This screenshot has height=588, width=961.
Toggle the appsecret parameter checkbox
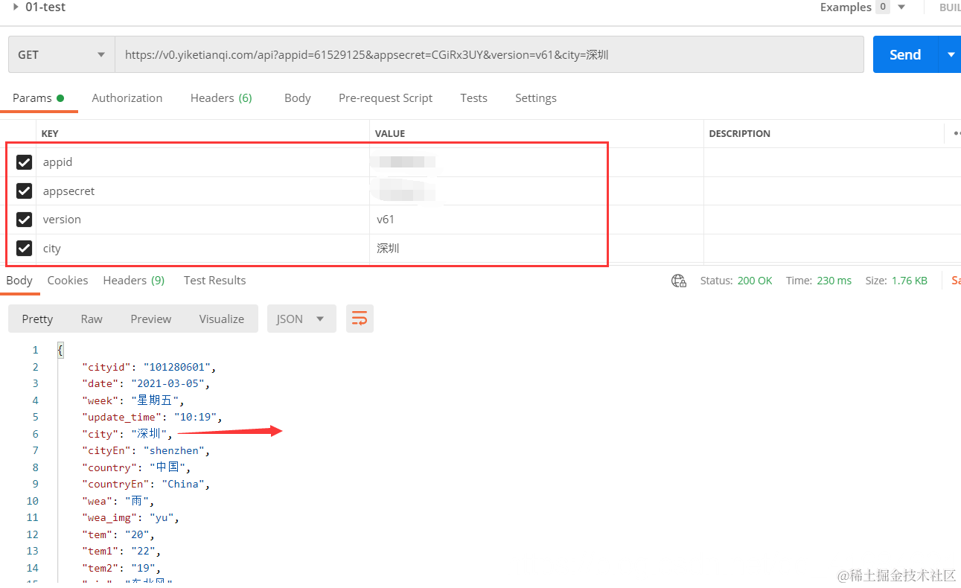[24, 191]
